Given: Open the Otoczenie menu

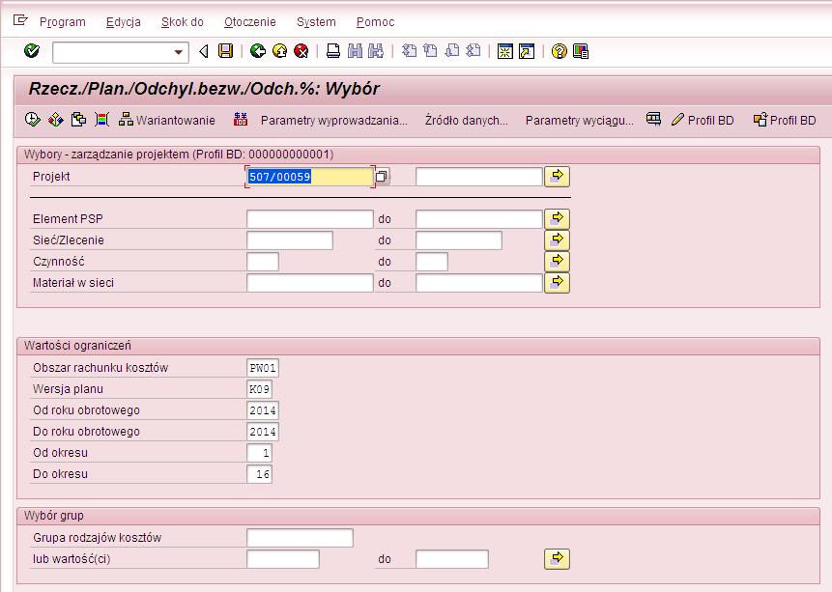Looking at the screenshot, I should pos(250,22).
